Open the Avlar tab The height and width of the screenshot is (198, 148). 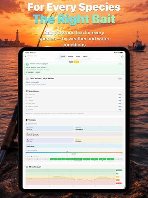pos(78,57)
